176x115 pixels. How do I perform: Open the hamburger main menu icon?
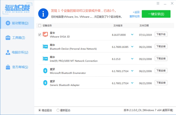pyautogui.click(x=158, y=4)
